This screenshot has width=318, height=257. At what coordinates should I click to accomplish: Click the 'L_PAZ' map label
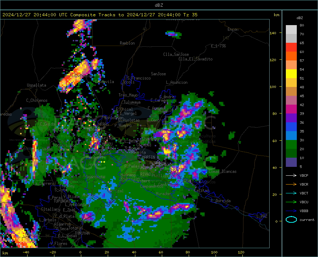click(x=262, y=216)
